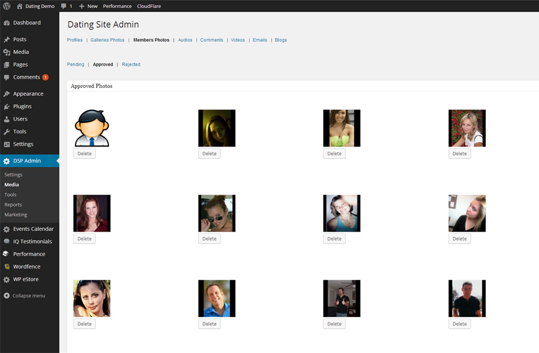Click the home icon beside Dating Demo
The image size is (539, 353).
pos(20,6)
